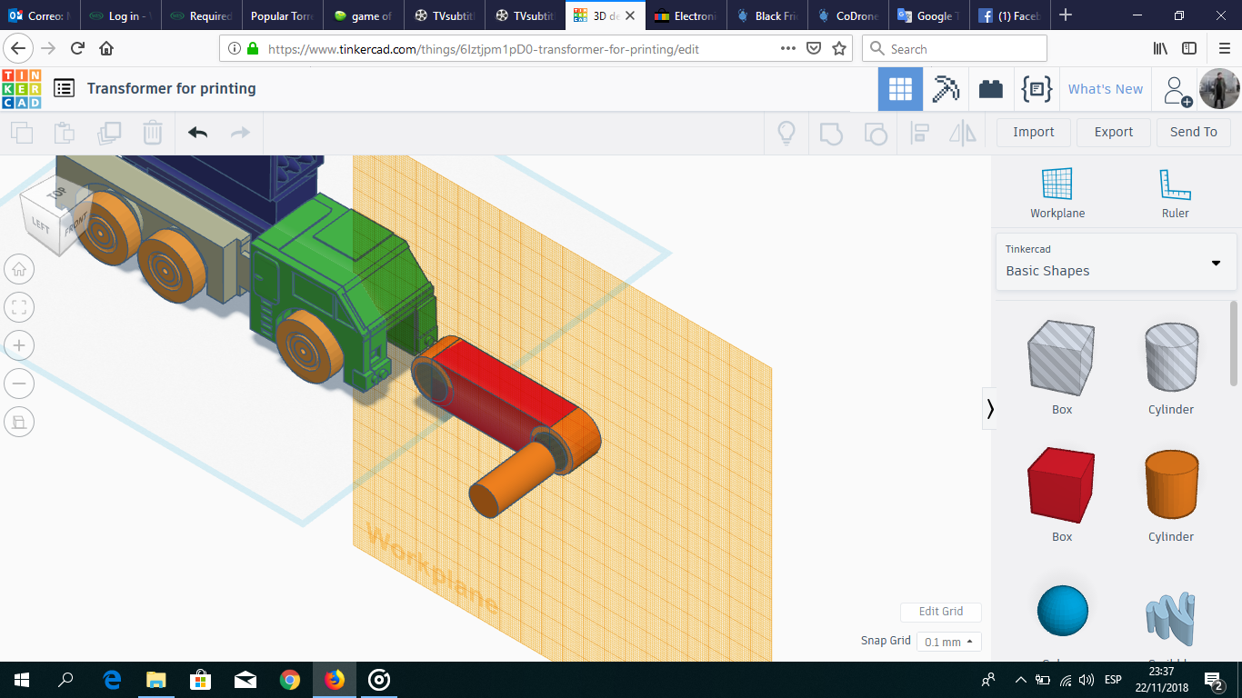Open the Shape Generators code icon
The height and width of the screenshot is (698, 1242).
pos(1037,89)
